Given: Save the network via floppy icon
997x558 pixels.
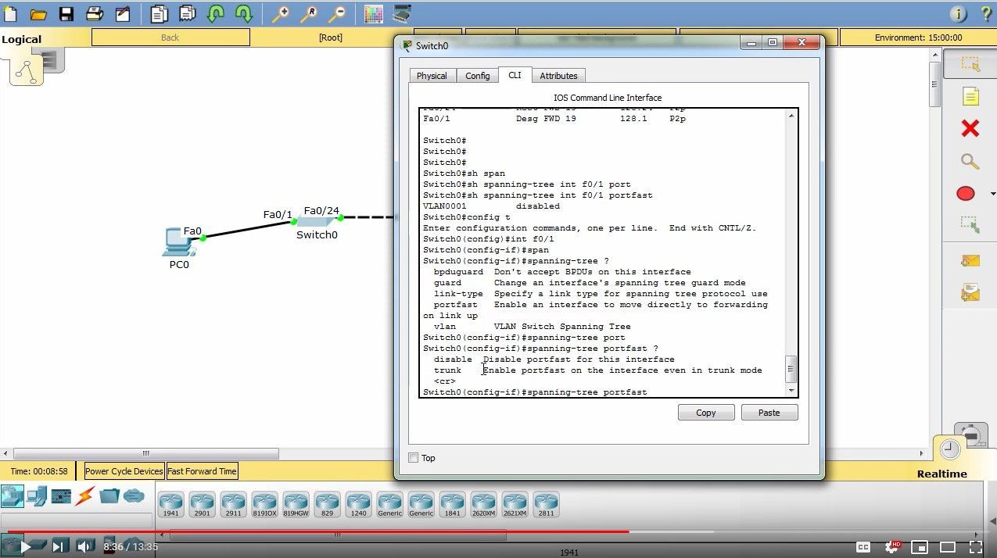Looking at the screenshot, I should 66,14.
